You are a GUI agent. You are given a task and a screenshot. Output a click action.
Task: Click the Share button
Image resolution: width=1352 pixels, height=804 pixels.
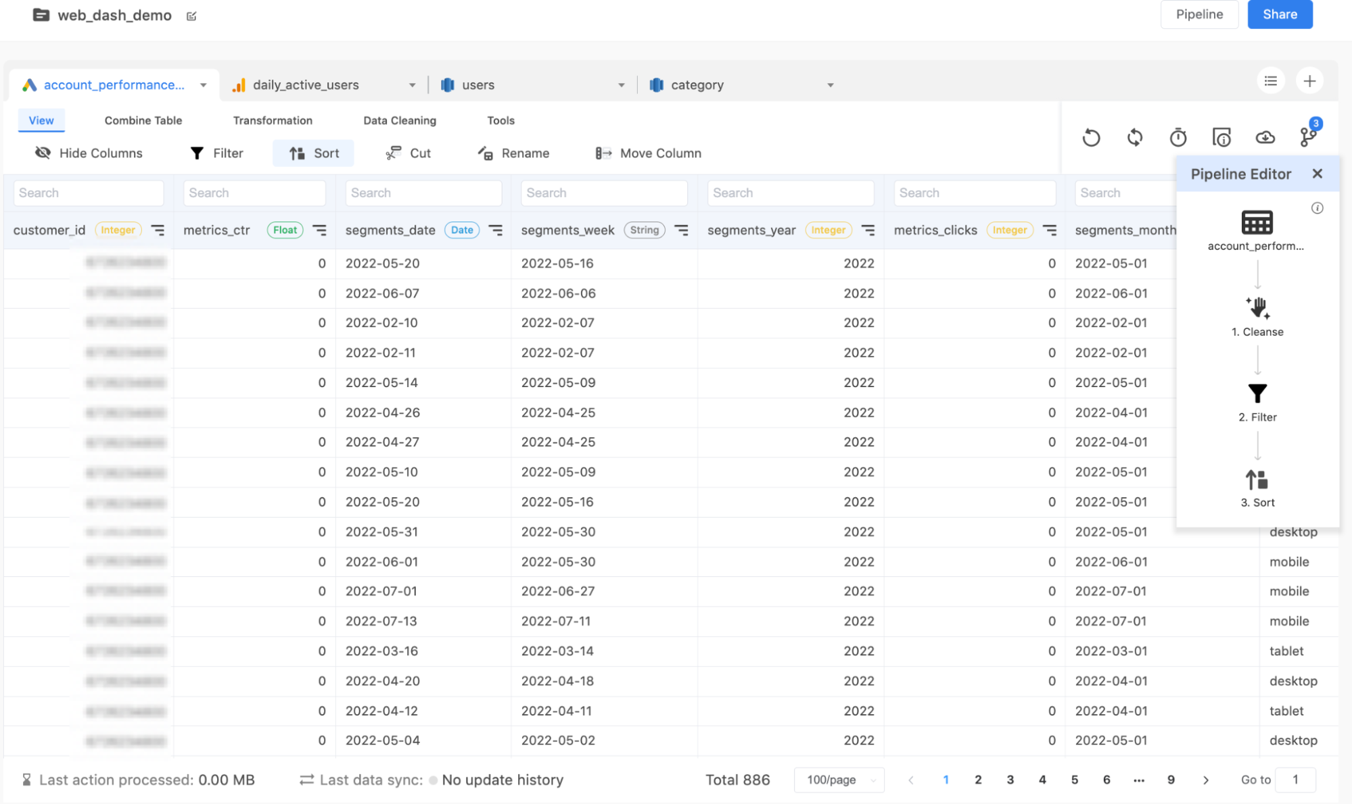click(x=1280, y=14)
